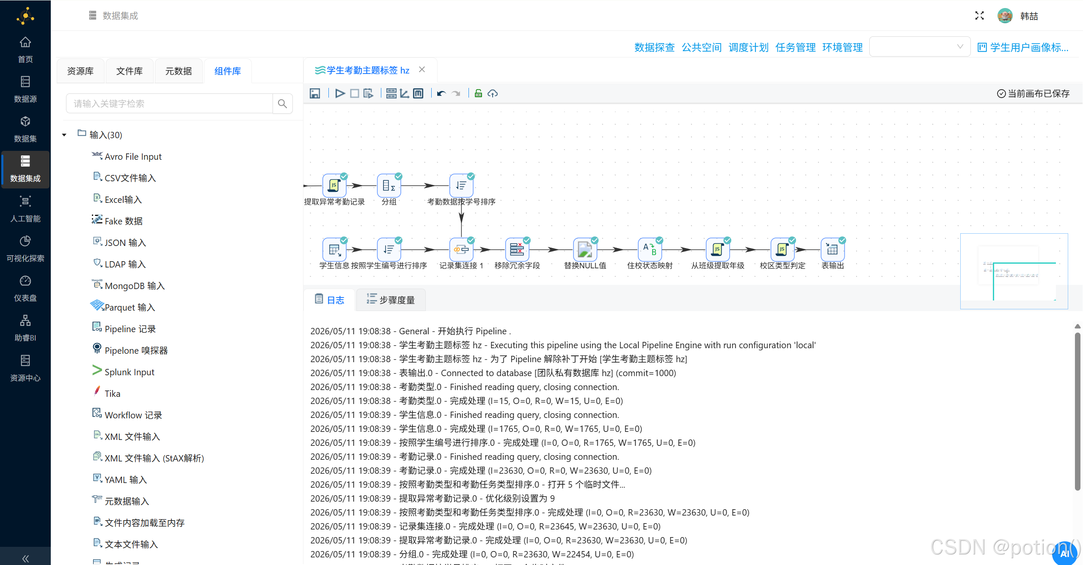The height and width of the screenshot is (565, 1083).
Task: Click the undo arrow icon
Action: click(x=441, y=93)
